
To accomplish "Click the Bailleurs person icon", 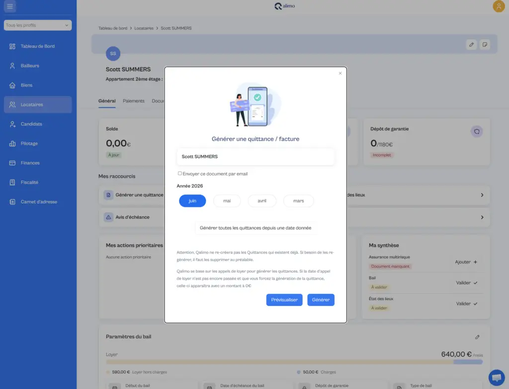I will tap(12, 66).
